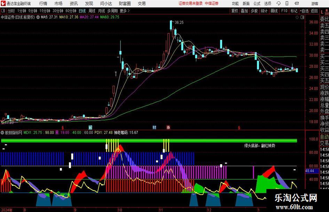329x212 pixels.
Task: Click the 统计 statistics button
Action: tap(264, 11)
